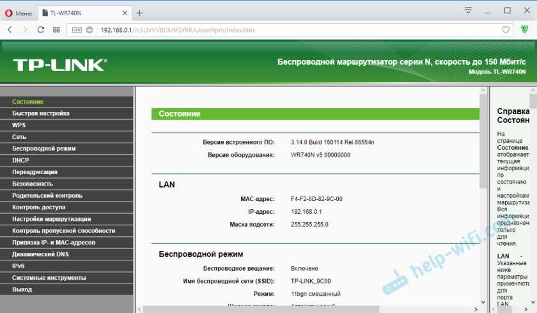Open Настройки маршрутизации section
This screenshot has width=537, height=313.
point(66,219)
